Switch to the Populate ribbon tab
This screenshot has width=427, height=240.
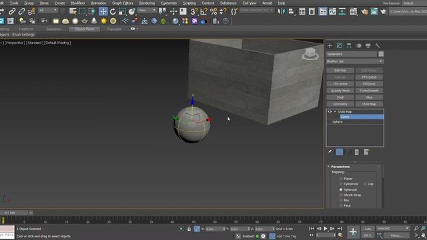(114, 29)
